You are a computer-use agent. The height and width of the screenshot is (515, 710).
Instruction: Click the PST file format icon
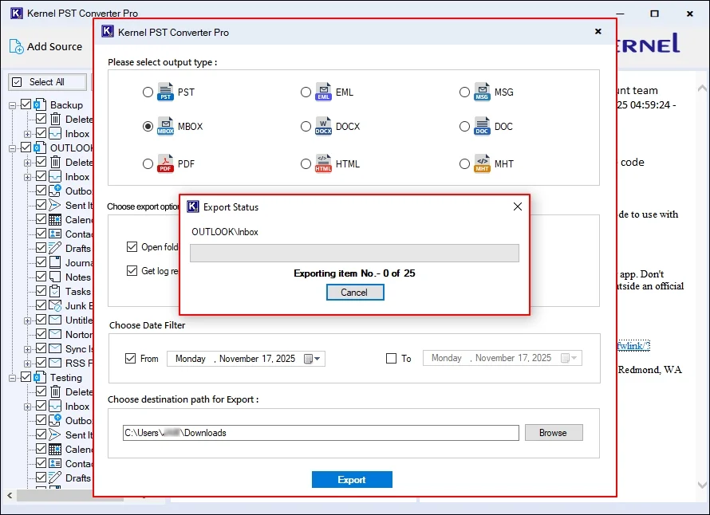coord(165,92)
